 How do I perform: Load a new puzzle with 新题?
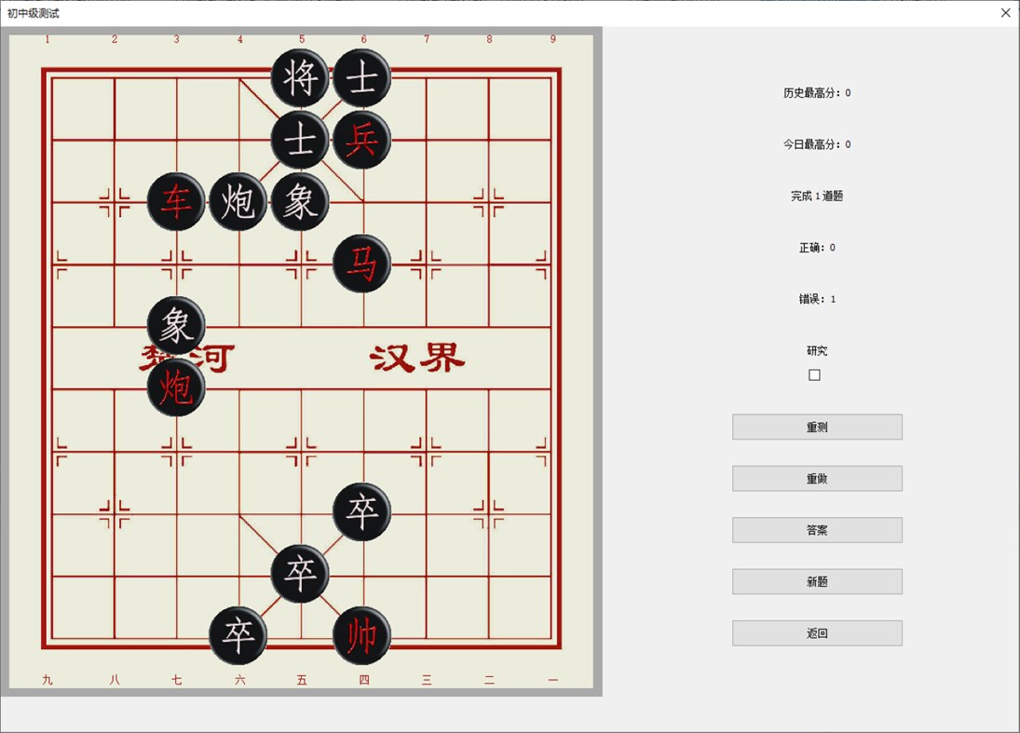point(816,581)
